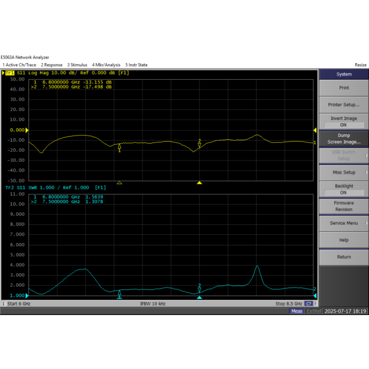Click the C? calibration status indicator
Screen dimensions: 369x369
309,304
